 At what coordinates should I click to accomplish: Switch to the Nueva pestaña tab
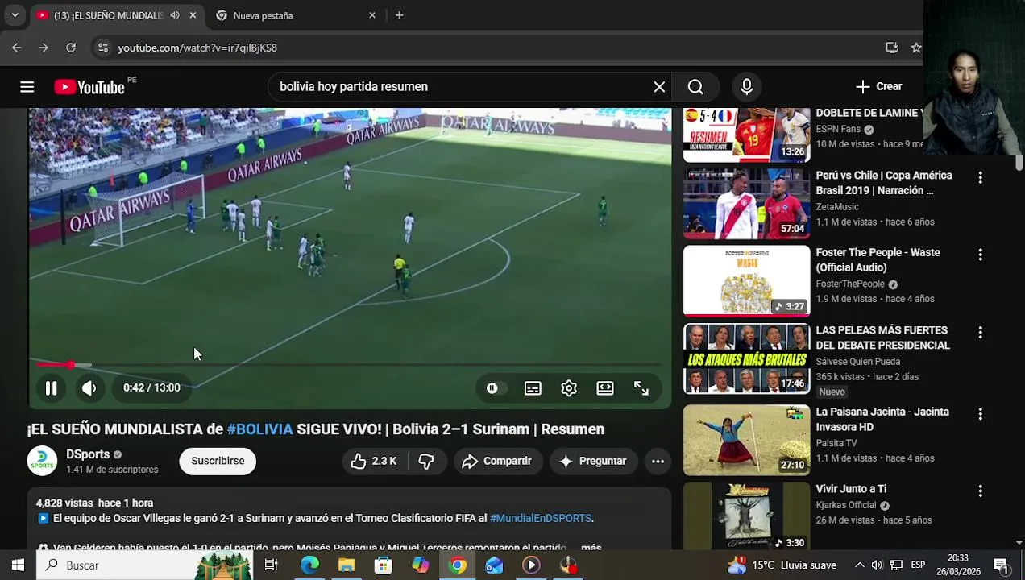coord(297,15)
